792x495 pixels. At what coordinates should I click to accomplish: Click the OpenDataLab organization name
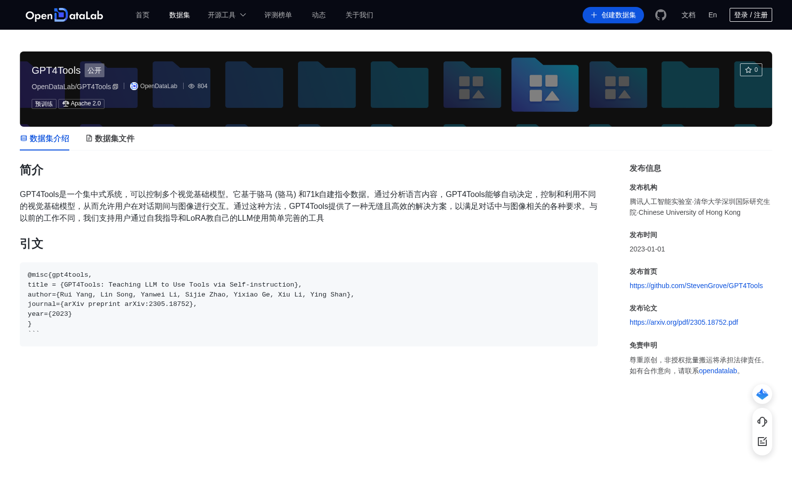pyautogui.click(x=158, y=86)
